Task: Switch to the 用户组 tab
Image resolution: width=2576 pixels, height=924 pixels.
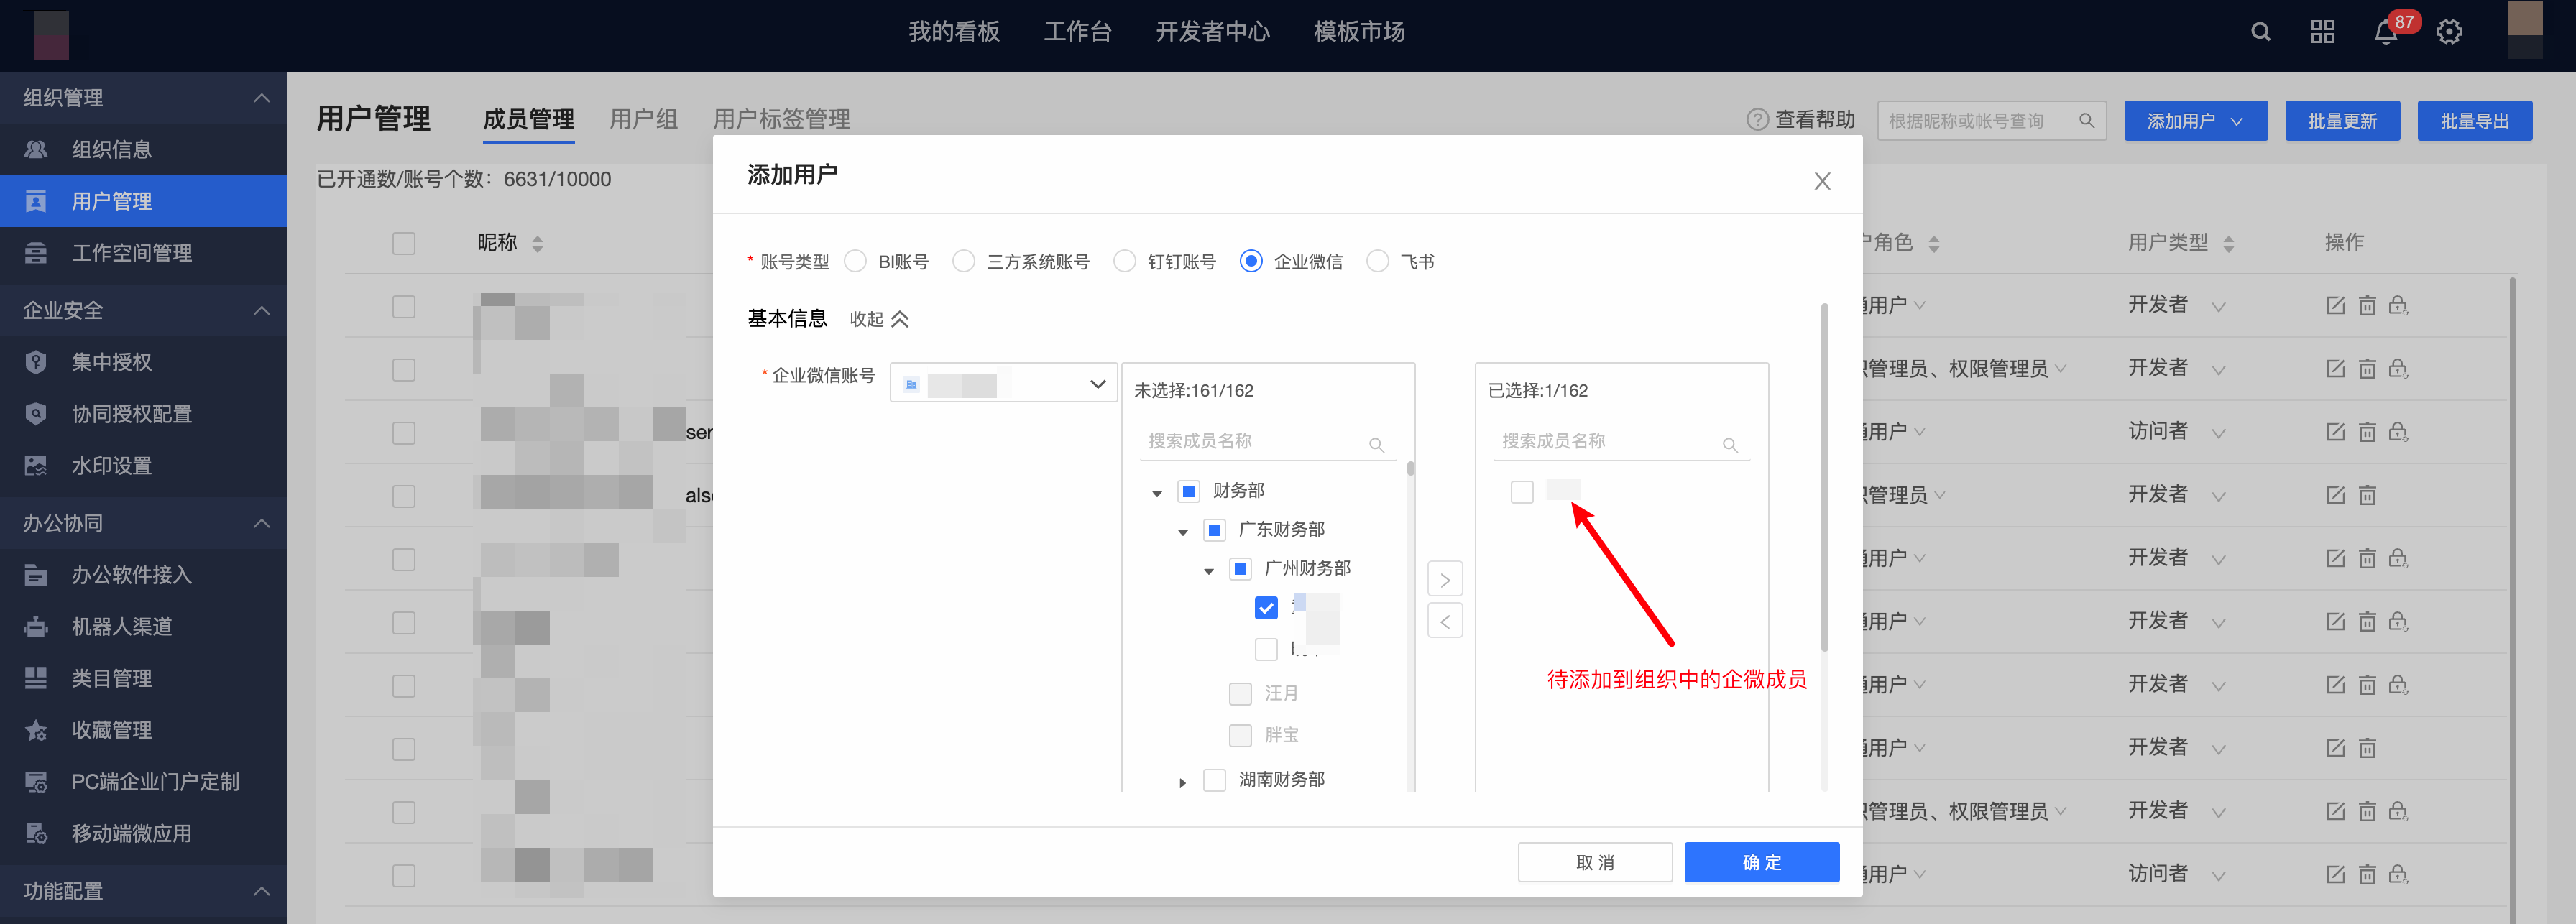Action: [x=643, y=120]
